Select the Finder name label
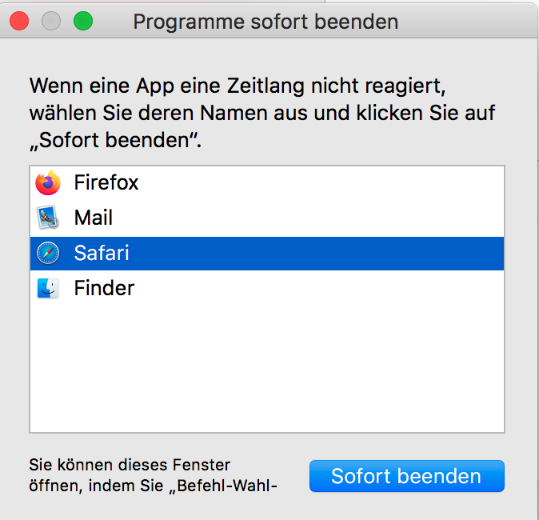The image size is (539, 520). 104,288
